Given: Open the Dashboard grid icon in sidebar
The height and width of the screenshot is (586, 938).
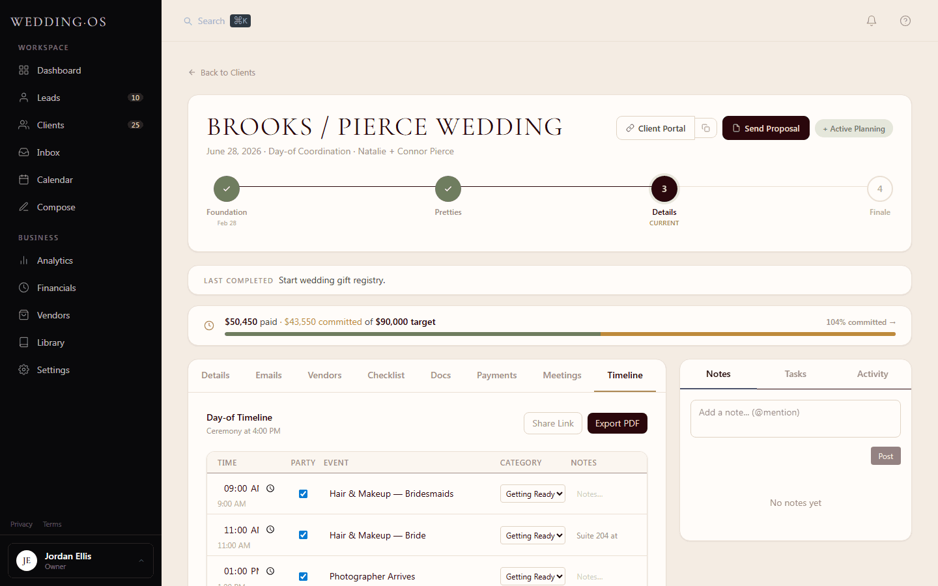Looking at the screenshot, I should click(24, 70).
